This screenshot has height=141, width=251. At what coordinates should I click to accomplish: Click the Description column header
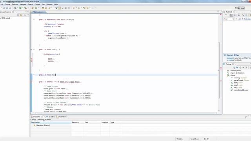[51, 123]
